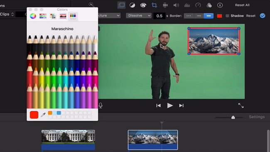Select the mountain clip in timeline

153,140
